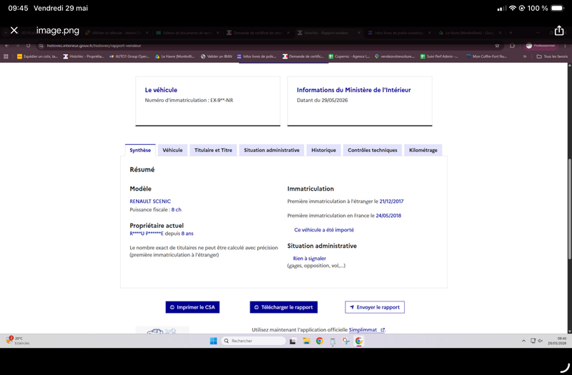This screenshot has height=375, width=572.
Task: Select the Kilométrage tab
Action: pyautogui.click(x=423, y=150)
